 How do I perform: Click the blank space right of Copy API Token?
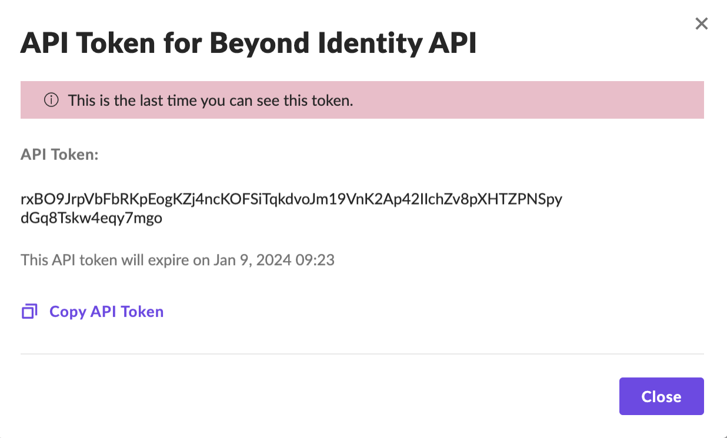tap(412, 312)
